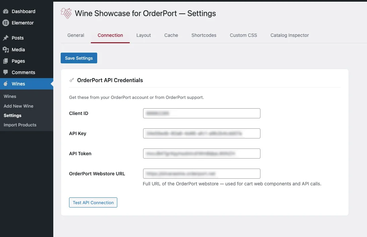Click the Comments speech bubble icon
This screenshot has width=367, height=237.
point(6,72)
